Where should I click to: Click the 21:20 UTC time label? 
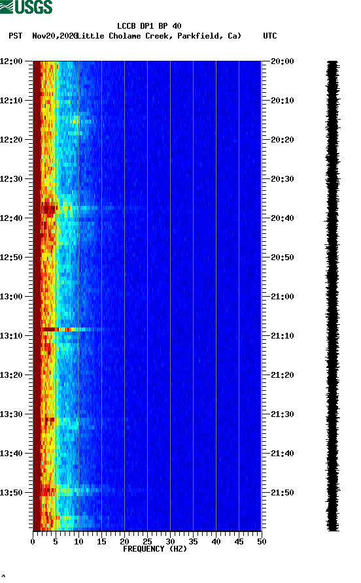283,375
